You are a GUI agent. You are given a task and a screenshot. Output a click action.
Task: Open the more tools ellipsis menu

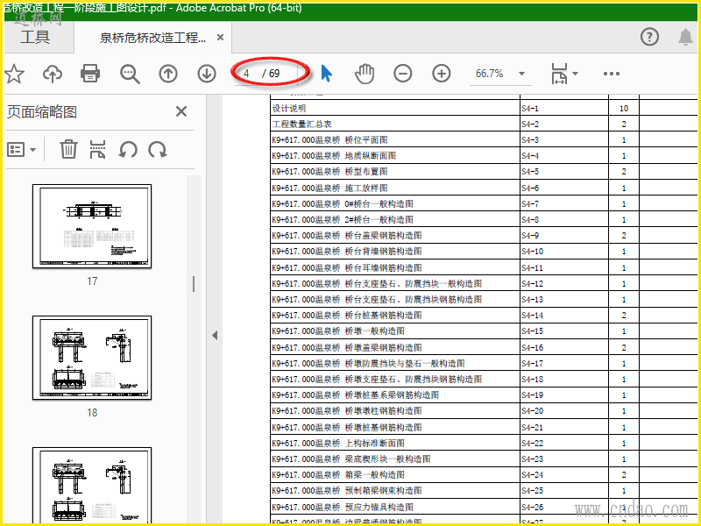611,74
